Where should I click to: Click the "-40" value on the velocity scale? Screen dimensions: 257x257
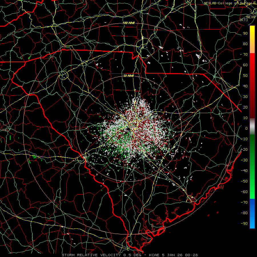point(244,171)
